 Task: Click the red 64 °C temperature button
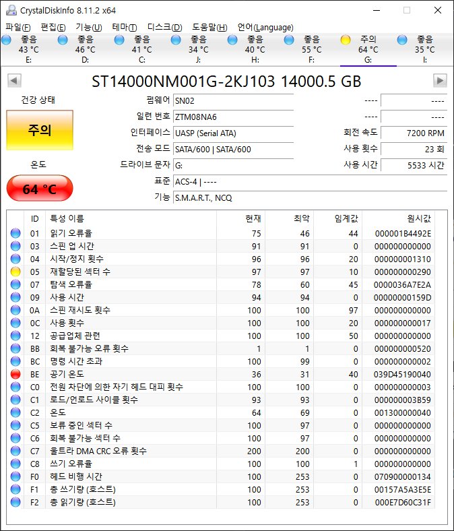point(40,188)
